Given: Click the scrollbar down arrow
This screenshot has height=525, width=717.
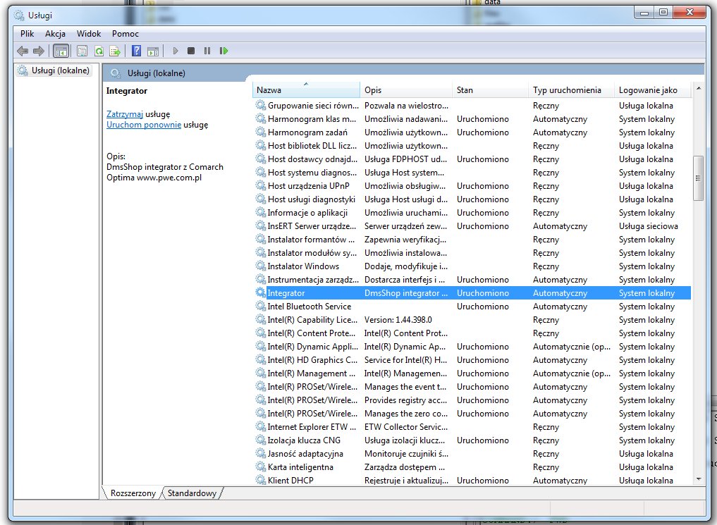Looking at the screenshot, I should 698,479.
